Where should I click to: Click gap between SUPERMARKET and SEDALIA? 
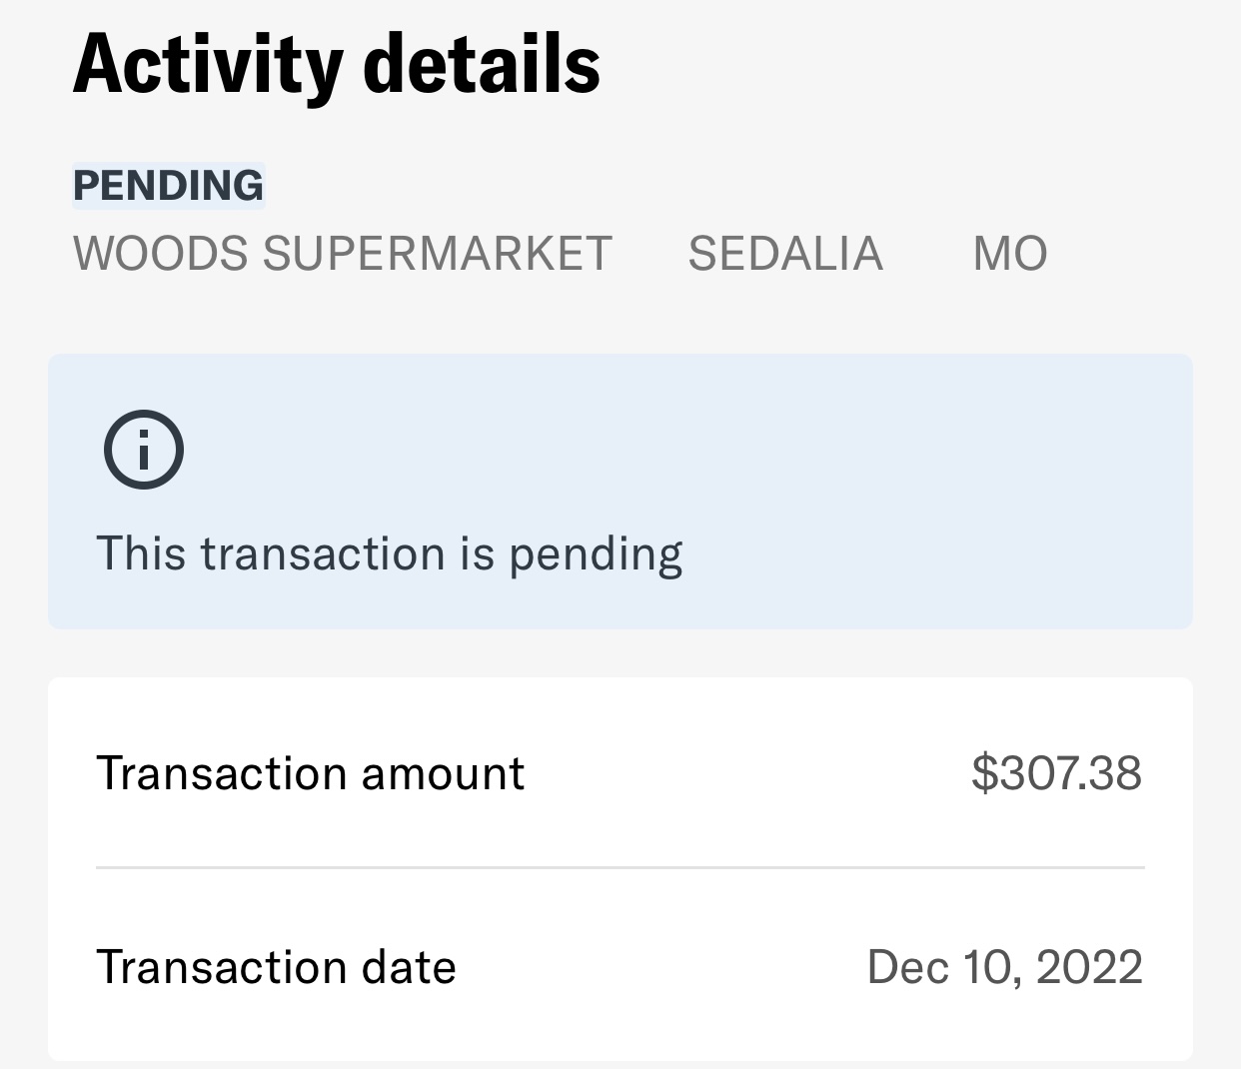[650, 254]
